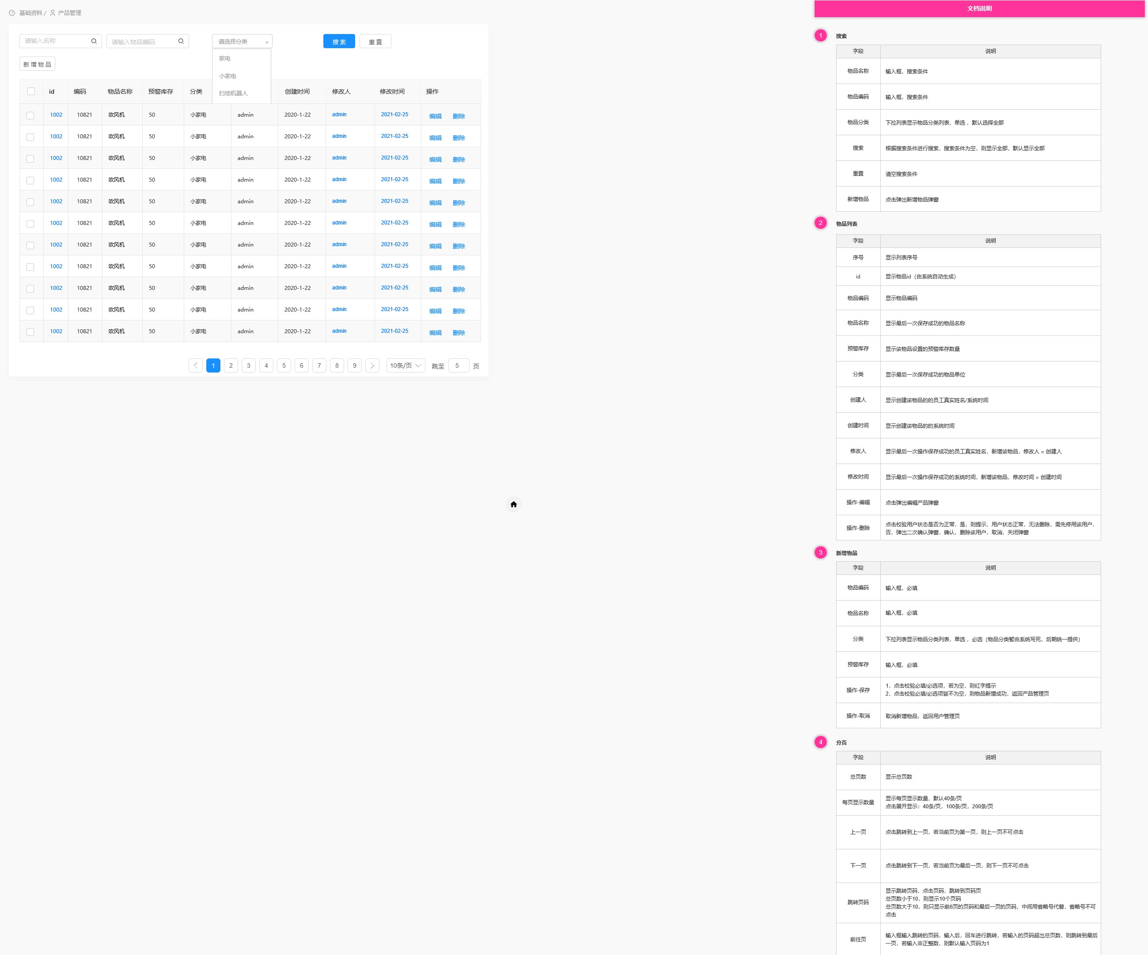Screen dimensions: 1148x955
Task: Click the 删除 link in the first table row
Action: [x=458, y=116]
